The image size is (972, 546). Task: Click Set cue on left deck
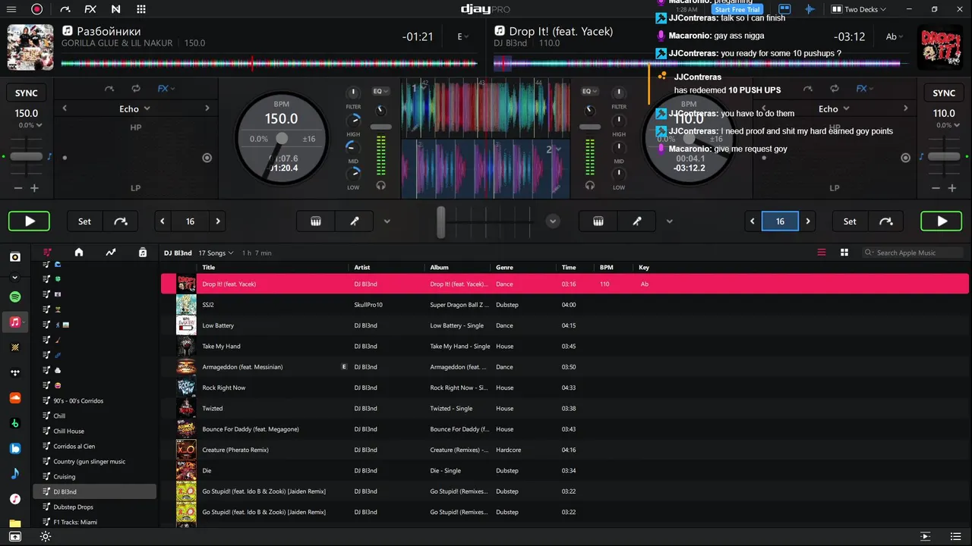tap(84, 221)
